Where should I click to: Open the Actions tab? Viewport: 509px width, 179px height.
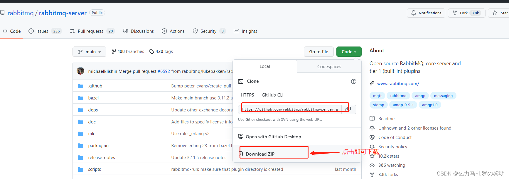pyautogui.click(x=173, y=31)
